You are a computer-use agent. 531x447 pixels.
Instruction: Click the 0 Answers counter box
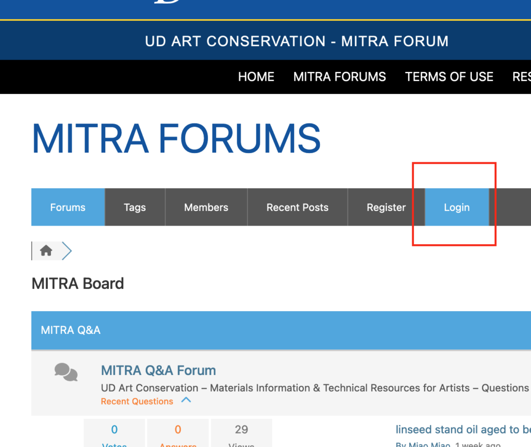(x=178, y=434)
